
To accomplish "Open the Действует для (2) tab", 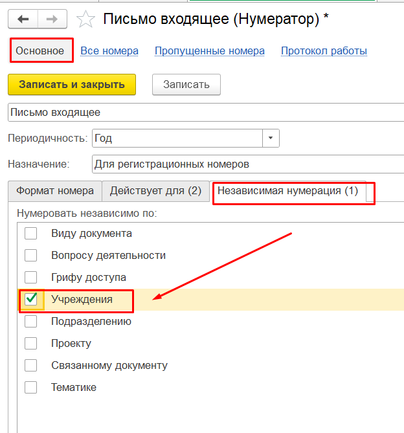I will [156, 191].
